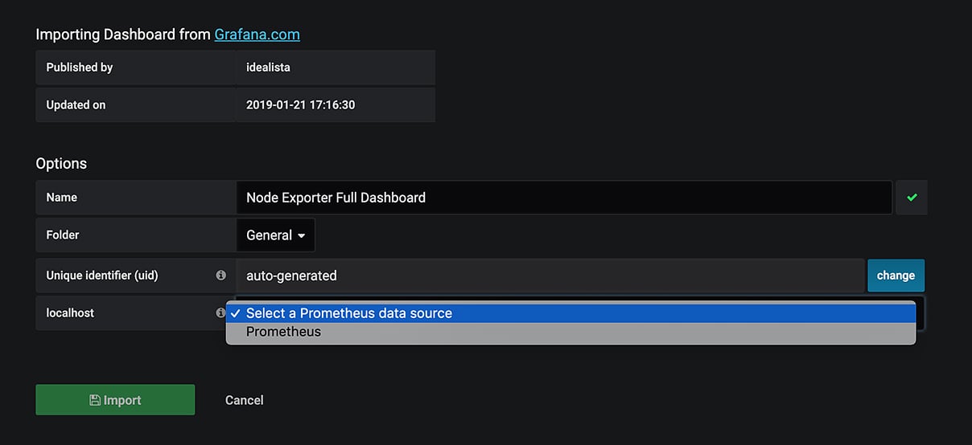Click the green checkmark next to Name
Viewport: 972px width, 445px height.
912,198
